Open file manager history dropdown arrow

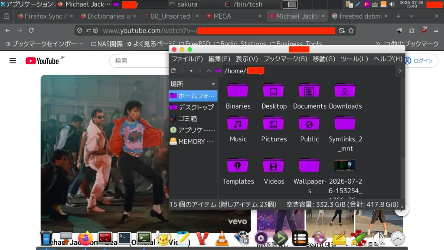click(191, 71)
